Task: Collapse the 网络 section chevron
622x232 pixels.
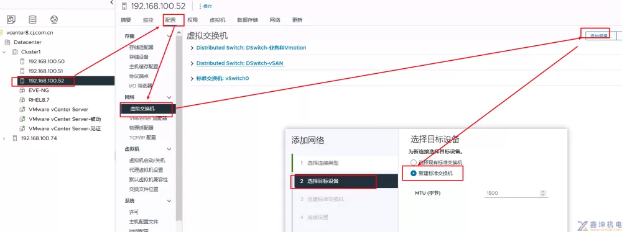Action: tap(169, 97)
